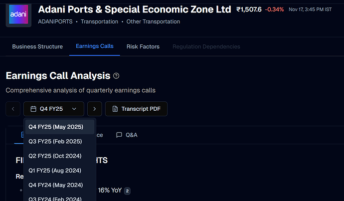
Task: Select the highlighted Q4 FY25 (May 2025) option
Action: [55, 127]
